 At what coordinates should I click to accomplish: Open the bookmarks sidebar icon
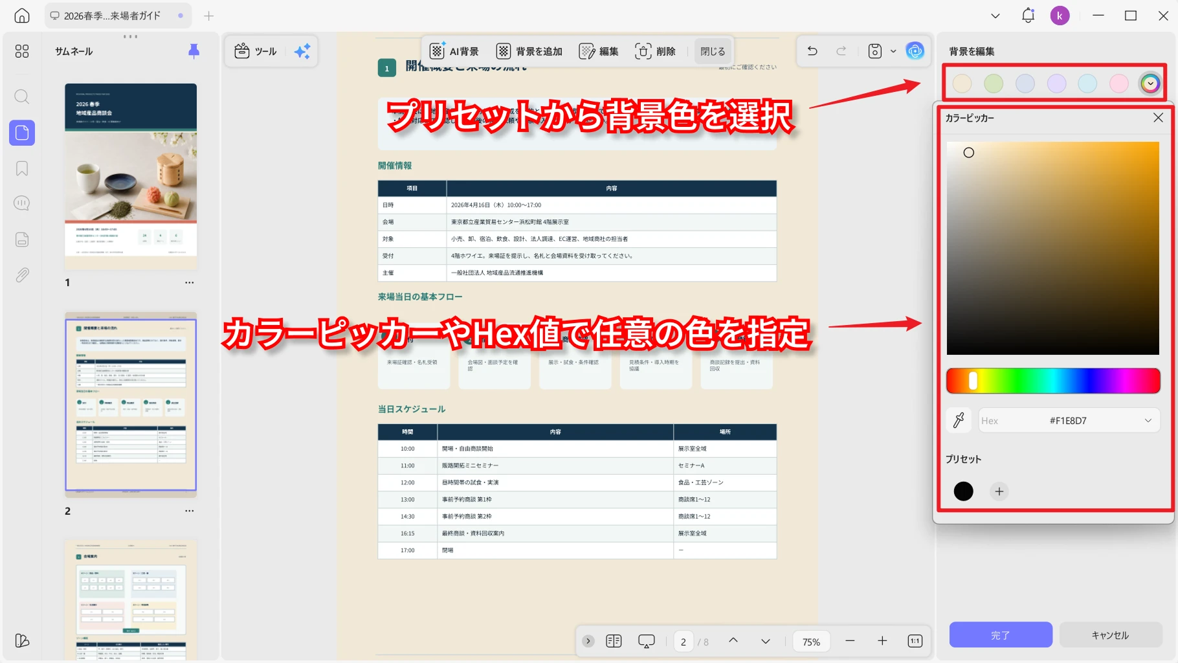22,168
